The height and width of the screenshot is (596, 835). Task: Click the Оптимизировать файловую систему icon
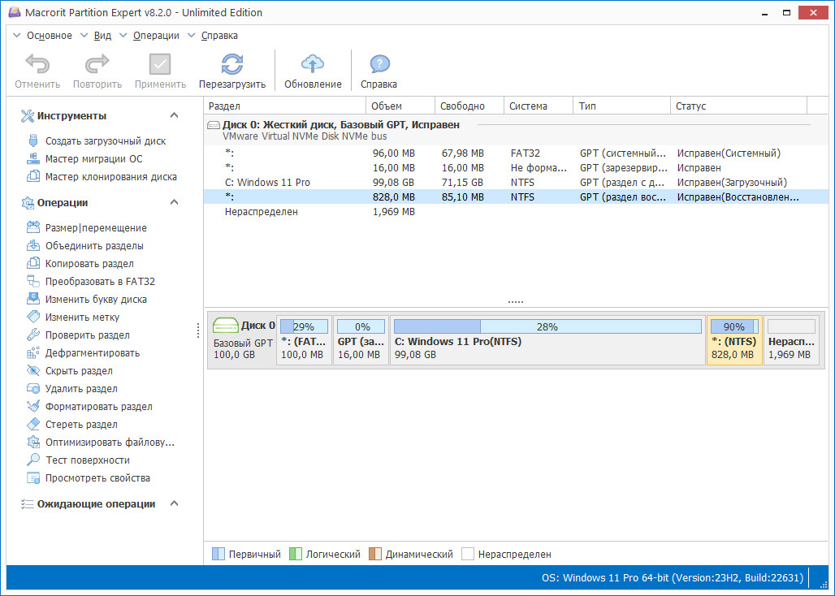[33, 443]
